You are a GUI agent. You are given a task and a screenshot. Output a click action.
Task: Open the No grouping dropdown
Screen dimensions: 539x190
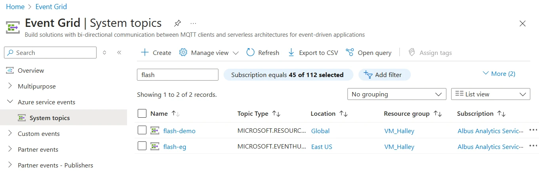[396, 94]
